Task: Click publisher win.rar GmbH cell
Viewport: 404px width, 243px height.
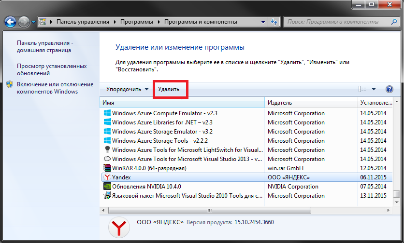Action: tap(286, 168)
